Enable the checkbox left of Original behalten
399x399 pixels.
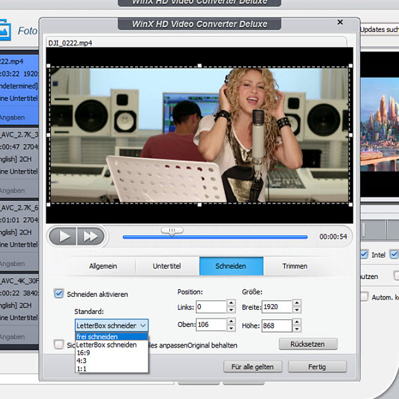pyautogui.click(x=59, y=345)
